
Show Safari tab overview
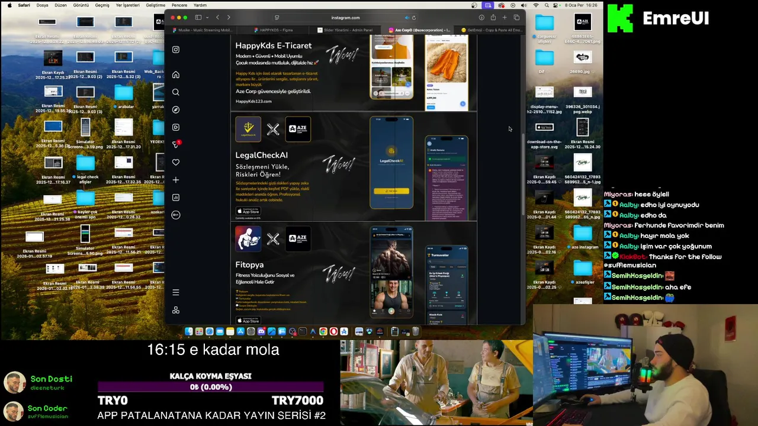516,17
